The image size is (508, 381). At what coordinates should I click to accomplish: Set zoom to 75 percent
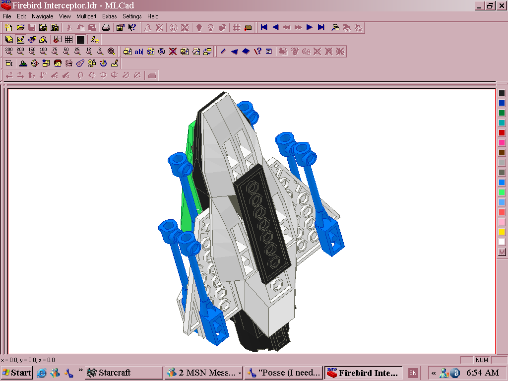[x=55, y=51]
